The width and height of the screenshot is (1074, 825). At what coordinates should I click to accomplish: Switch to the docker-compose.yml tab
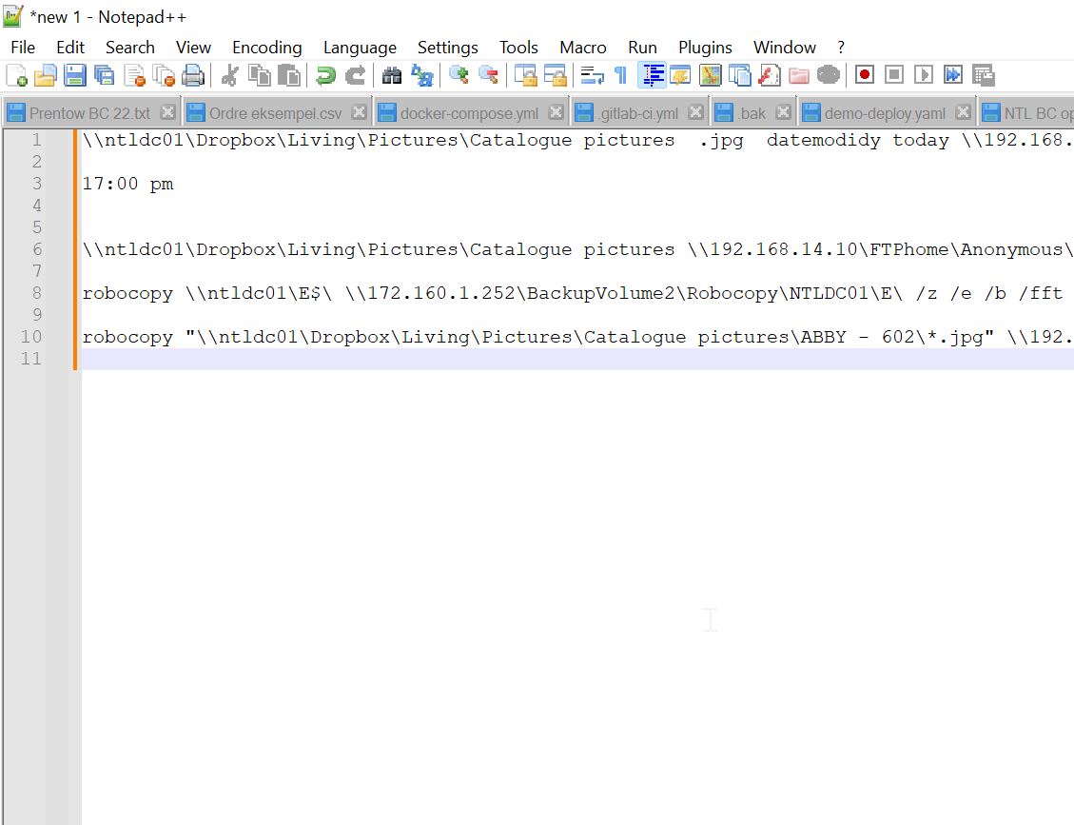469,113
